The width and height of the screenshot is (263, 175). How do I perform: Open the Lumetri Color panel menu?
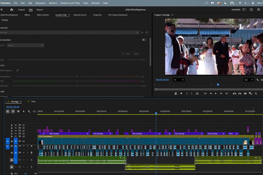[69, 15]
